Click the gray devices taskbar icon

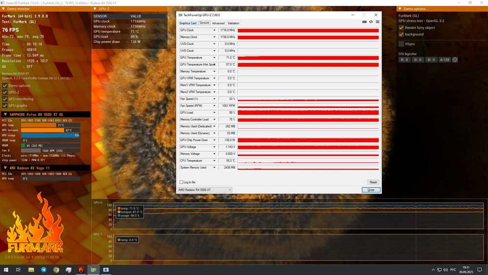[x=68, y=270]
